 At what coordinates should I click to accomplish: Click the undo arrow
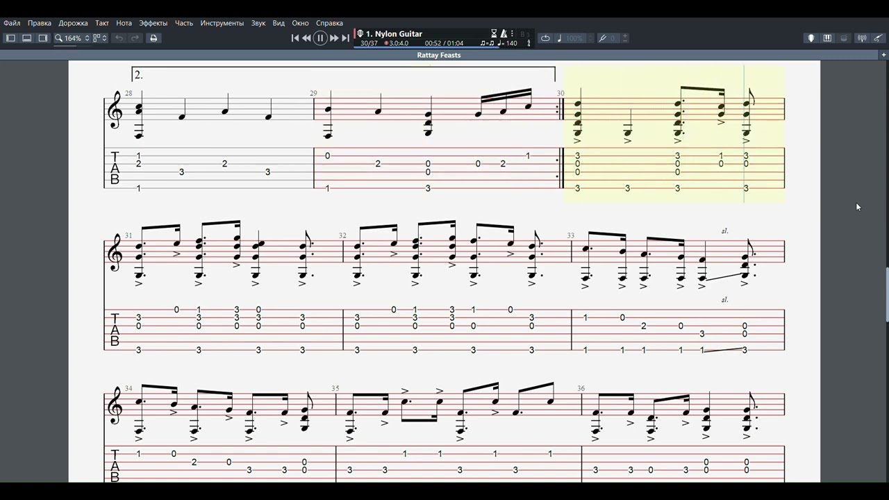click(119, 38)
